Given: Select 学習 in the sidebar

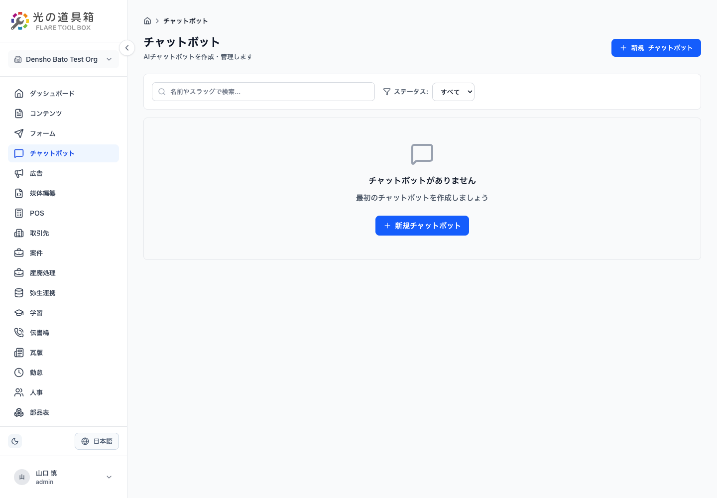Looking at the screenshot, I should [x=63, y=313].
